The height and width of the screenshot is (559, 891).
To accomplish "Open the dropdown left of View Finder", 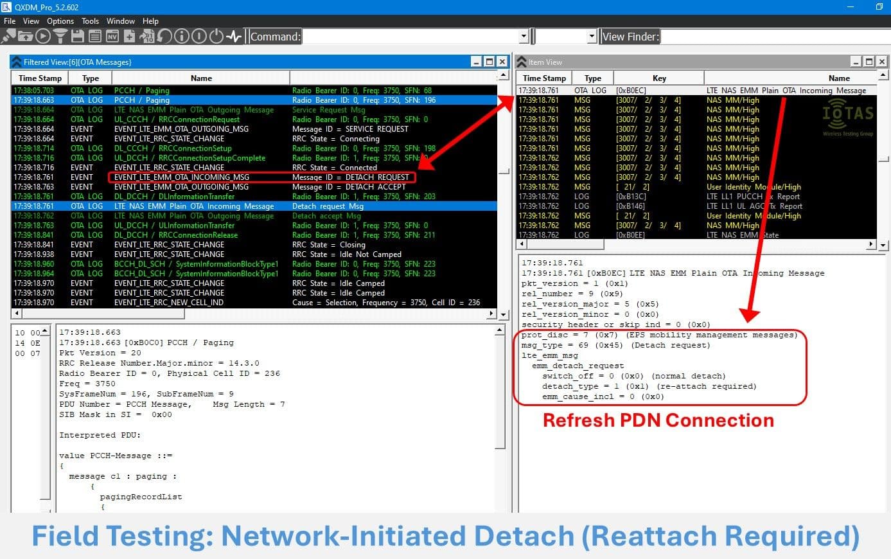I will [592, 37].
